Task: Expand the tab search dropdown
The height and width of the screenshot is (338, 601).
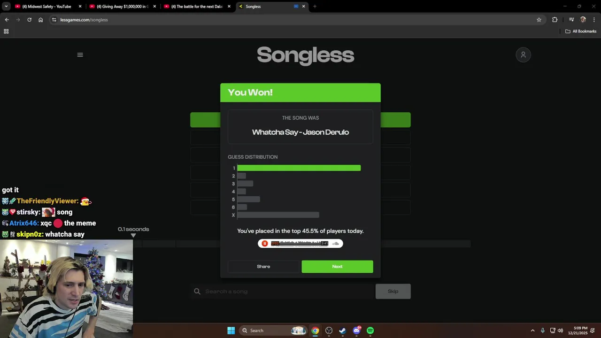Action: pos(6,7)
